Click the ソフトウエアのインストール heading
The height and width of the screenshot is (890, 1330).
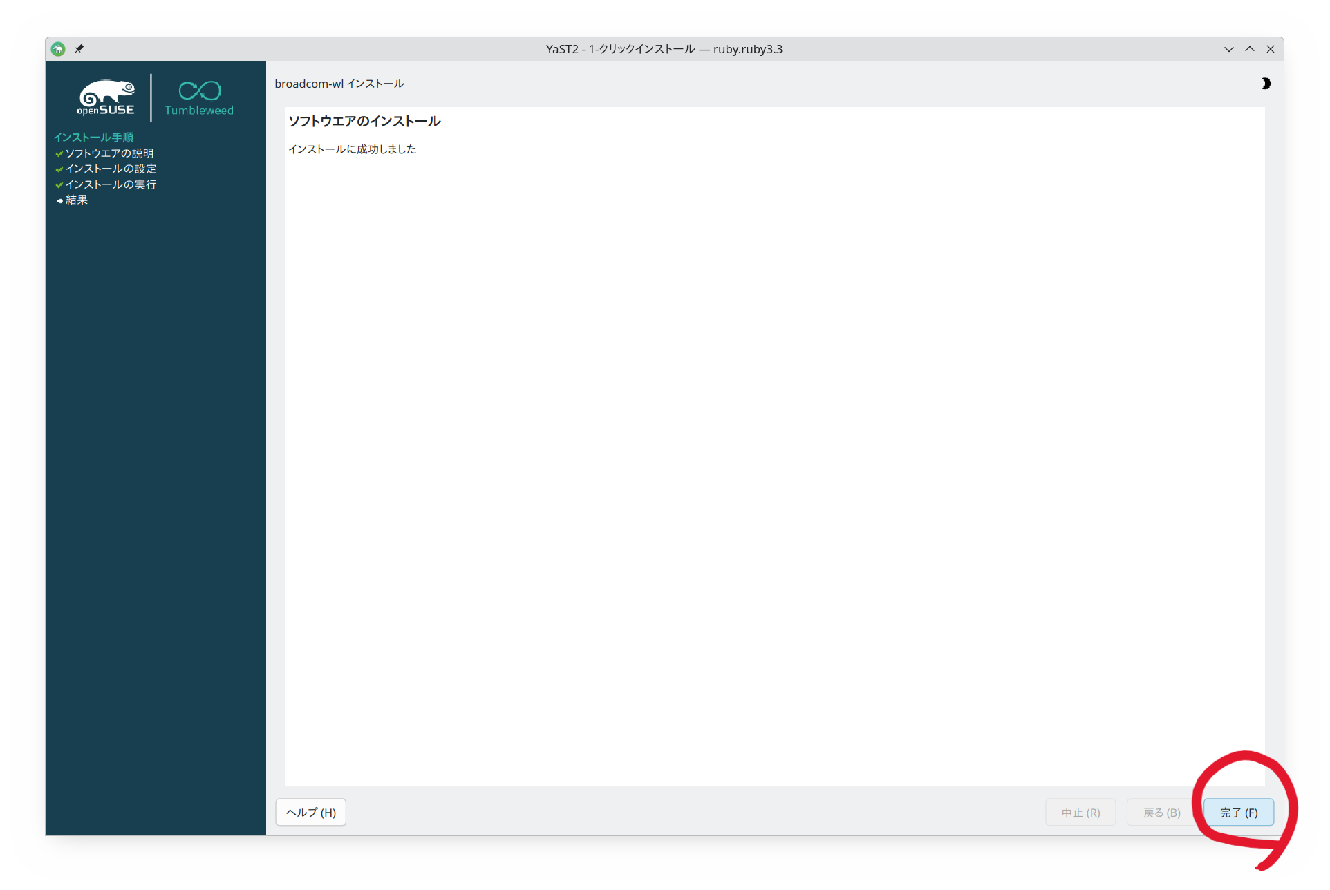coord(364,122)
